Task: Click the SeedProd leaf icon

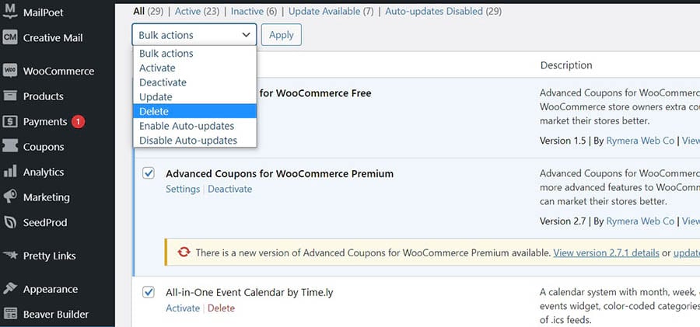Action: click(10, 222)
